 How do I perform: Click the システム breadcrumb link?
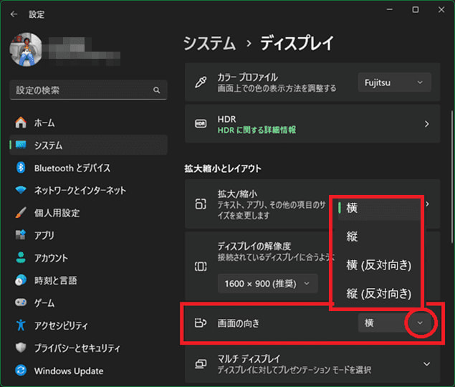(209, 43)
